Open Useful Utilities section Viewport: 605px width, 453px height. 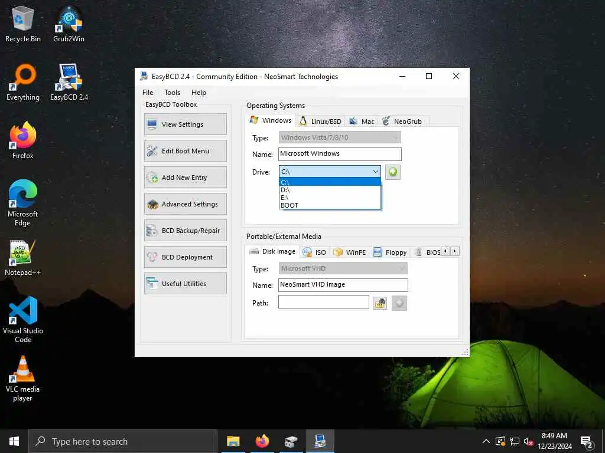click(185, 284)
